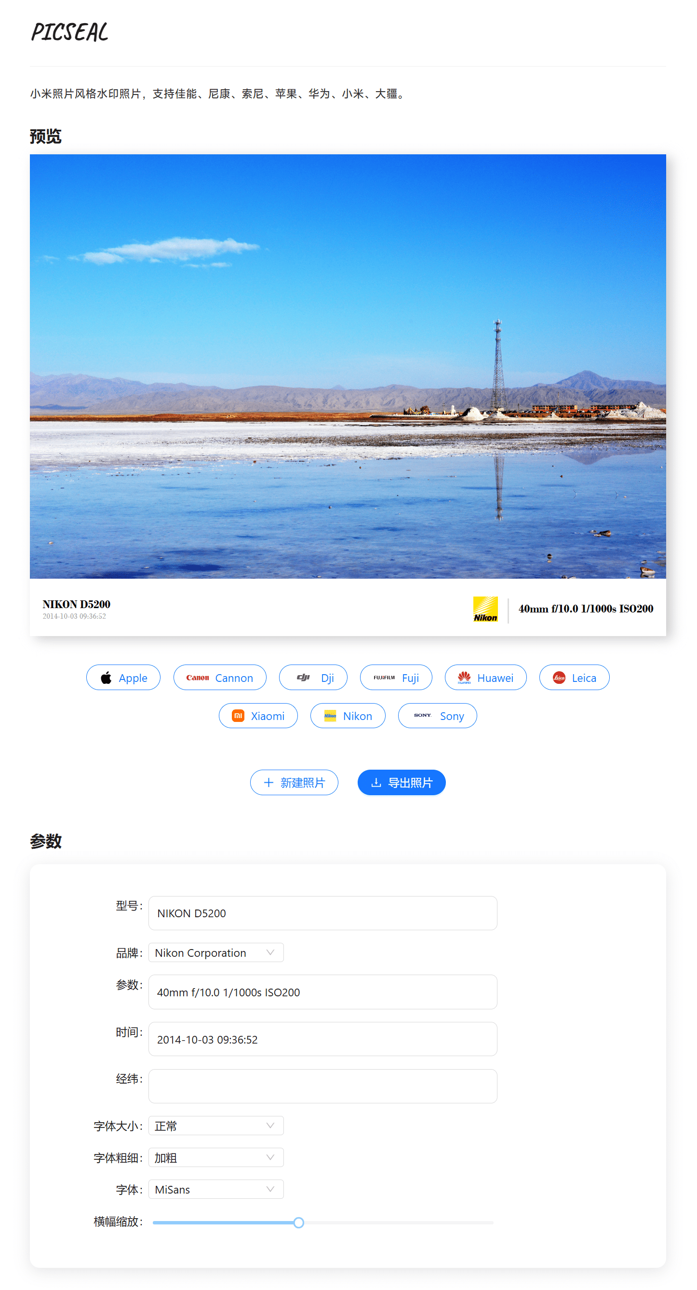Choose the Nikon brand watermark button

348,716
